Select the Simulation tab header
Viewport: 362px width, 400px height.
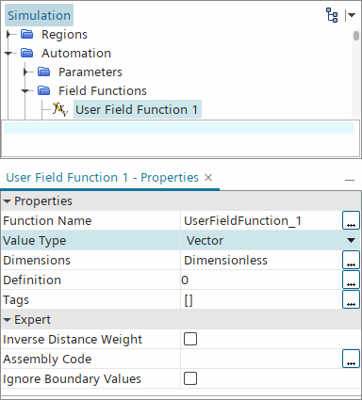39,15
